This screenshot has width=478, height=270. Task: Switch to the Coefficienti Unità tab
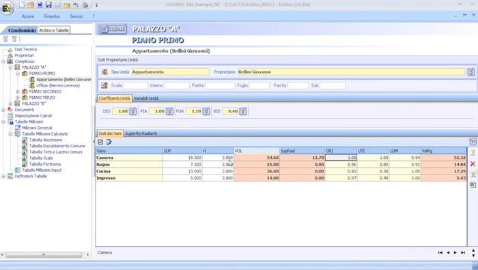pos(114,98)
